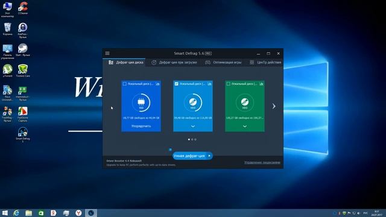Open the Центр действия tab
This screenshot has width=386, height=217.
click(265, 63)
